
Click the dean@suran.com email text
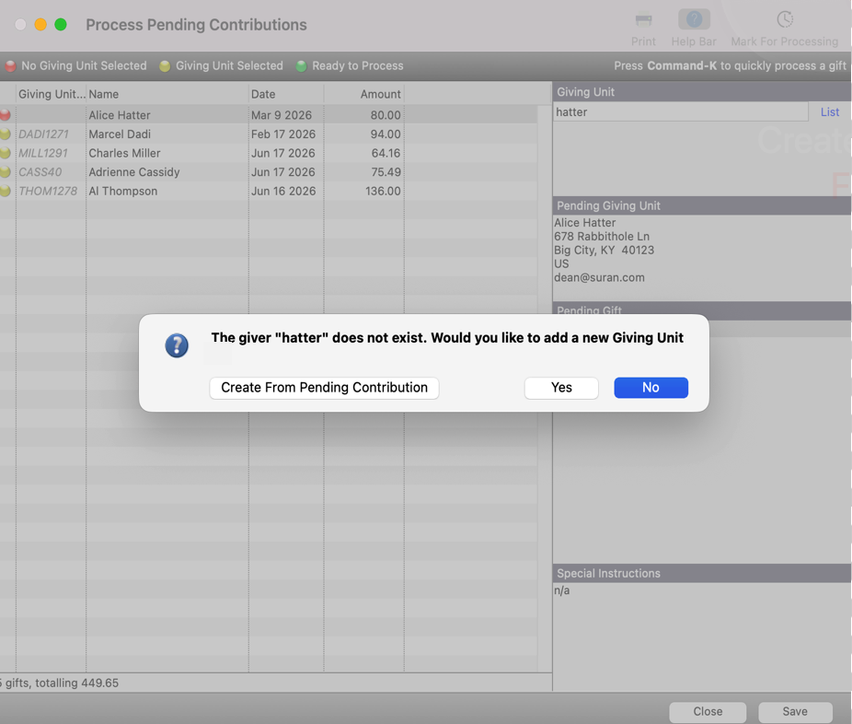(599, 277)
